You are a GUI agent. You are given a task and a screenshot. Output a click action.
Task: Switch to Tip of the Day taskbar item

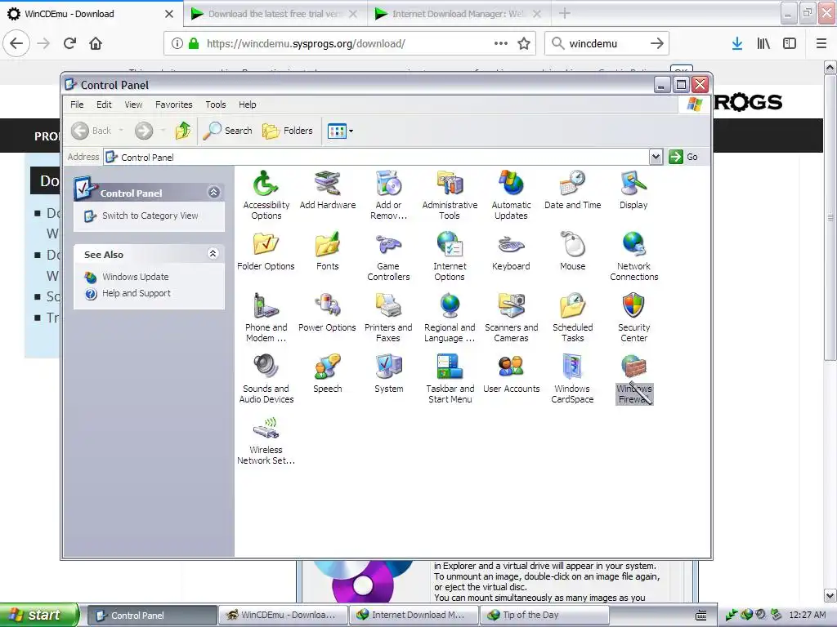(x=544, y=615)
